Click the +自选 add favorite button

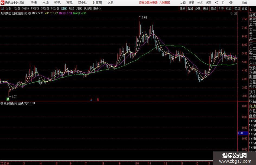coord(237,8)
